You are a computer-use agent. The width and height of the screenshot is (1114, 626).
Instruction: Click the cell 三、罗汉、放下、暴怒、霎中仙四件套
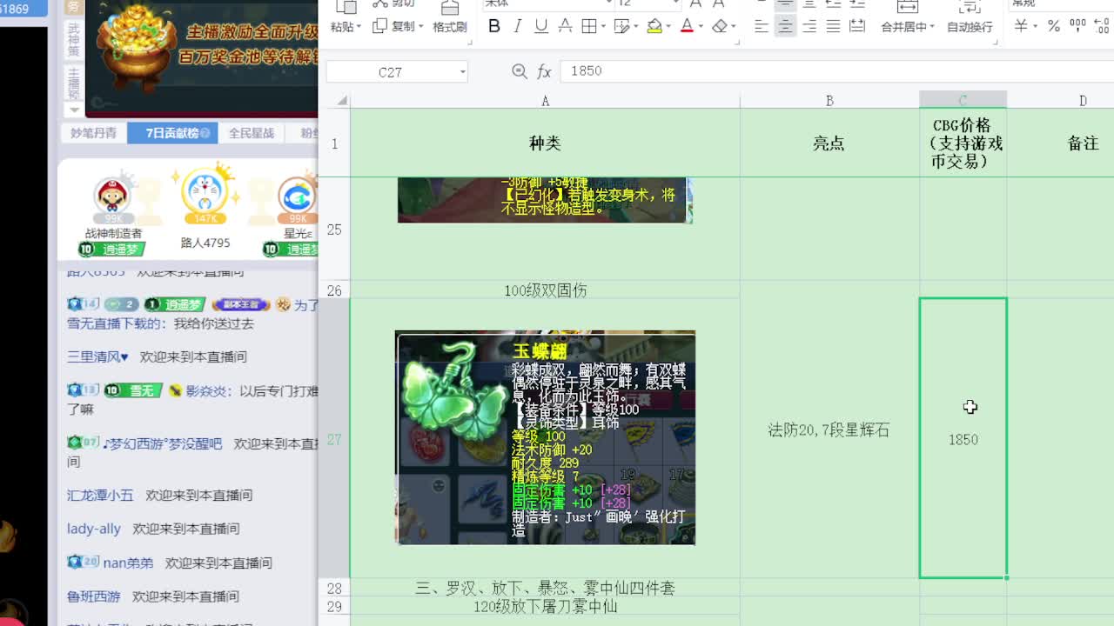tap(545, 589)
